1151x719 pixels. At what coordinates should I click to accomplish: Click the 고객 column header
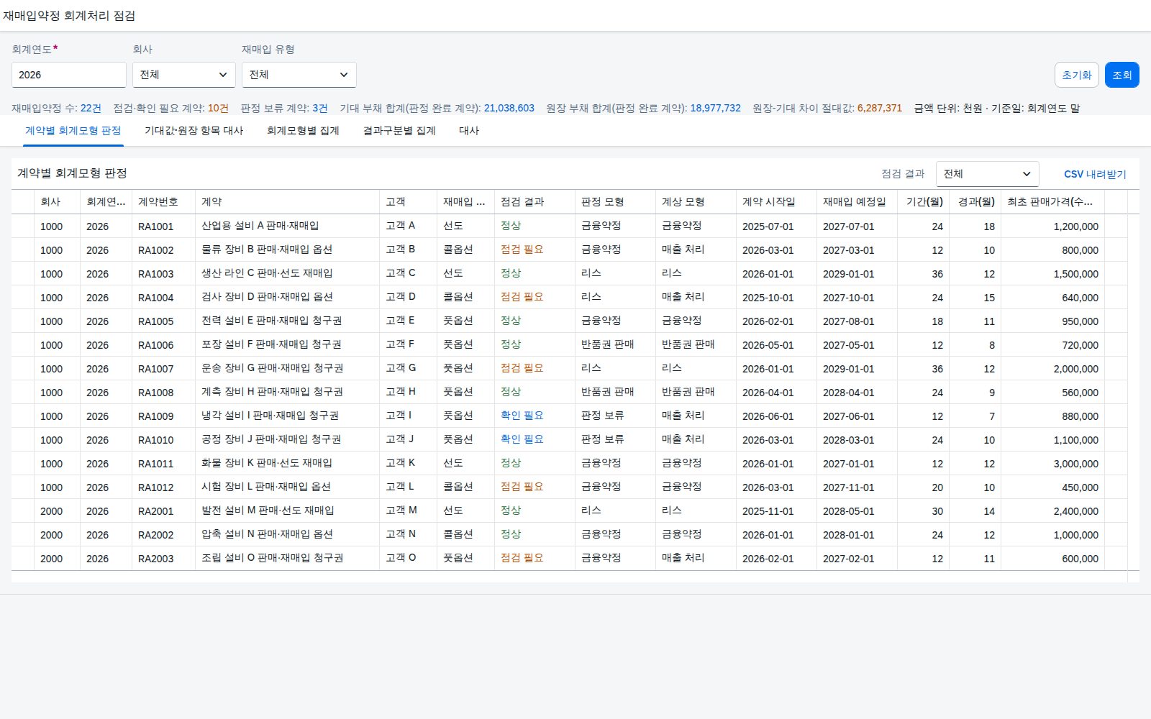pos(409,202)
